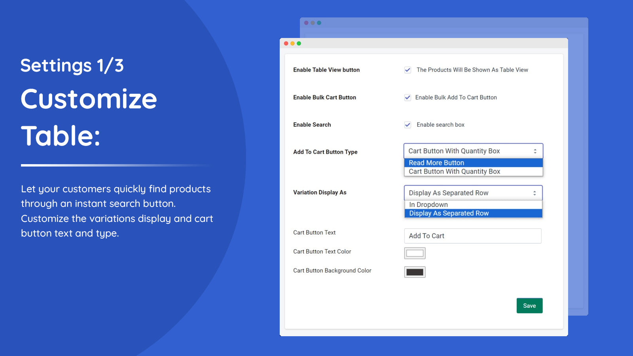Click the purple dot on the background window
633x356 pixels.
pyautogui.click(x=306, y=23)
